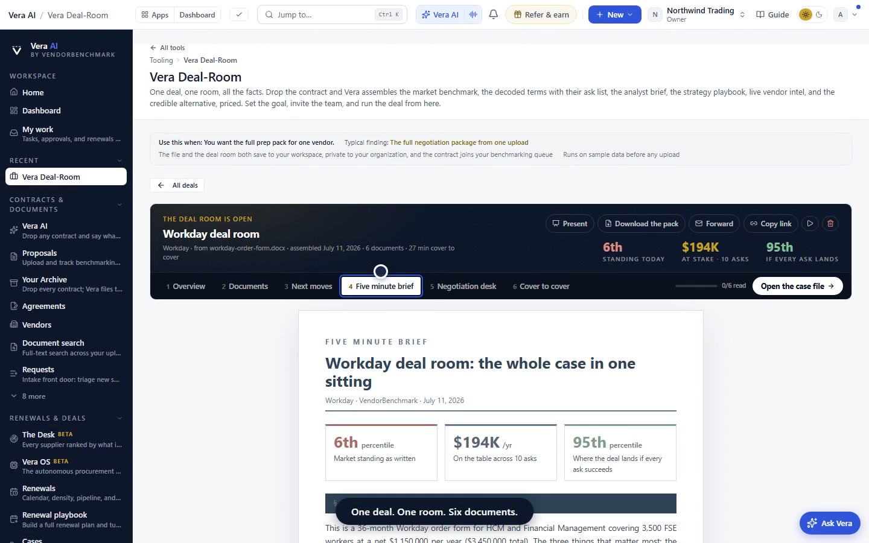Click the Vendors building icon
The width and height of the screenshot is (869, 543).
pyautogui.click(x=14, y=325)
